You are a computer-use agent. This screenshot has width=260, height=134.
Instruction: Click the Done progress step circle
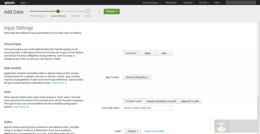tap(88, 11)
